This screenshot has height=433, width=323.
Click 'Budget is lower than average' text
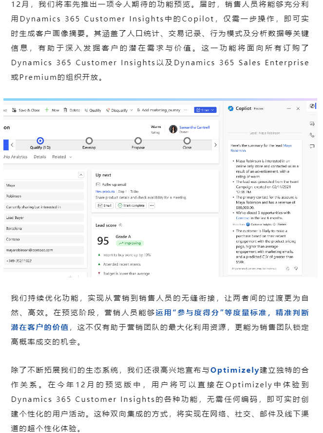click(126, 273)
